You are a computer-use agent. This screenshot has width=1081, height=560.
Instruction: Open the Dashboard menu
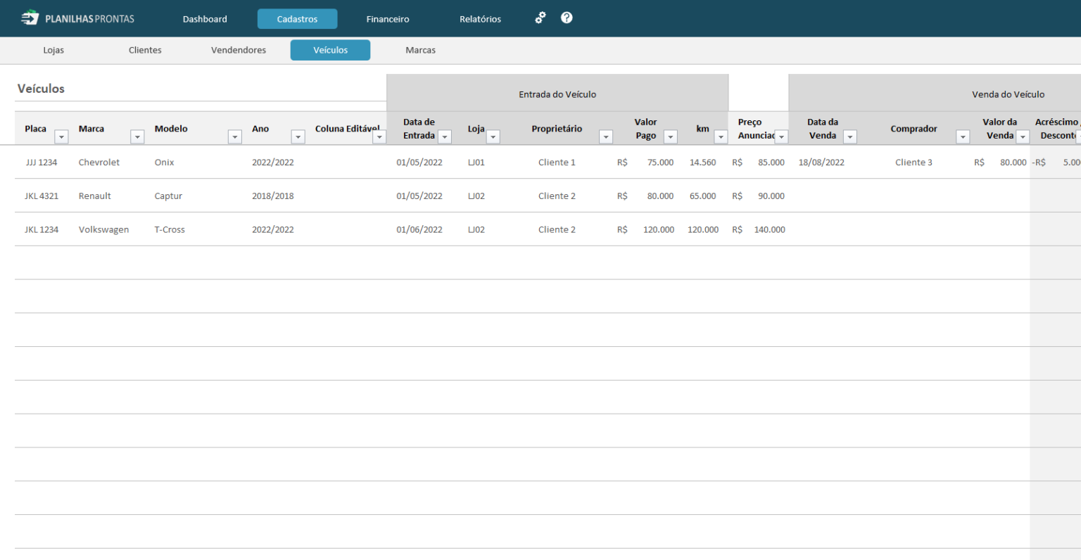tap(205, 19)
